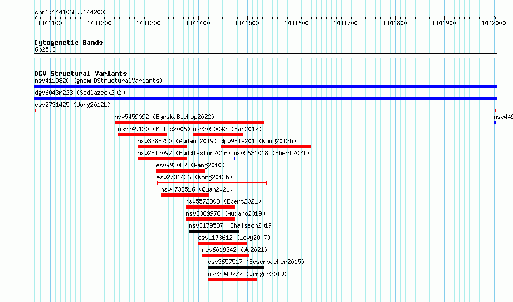The width and height of the screenshot is (513, 302).
Task: Click the nsv5572303 Ebert2021 red bar
Action: (x=210, y=207)
